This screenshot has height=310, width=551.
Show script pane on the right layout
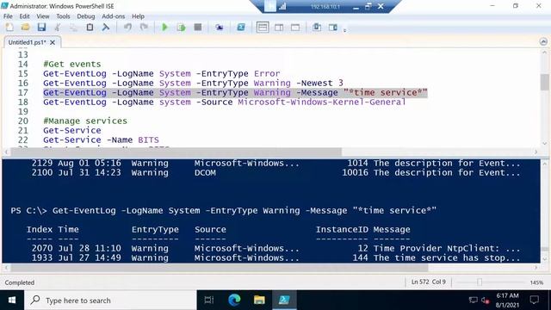click(x=279, y=28)
